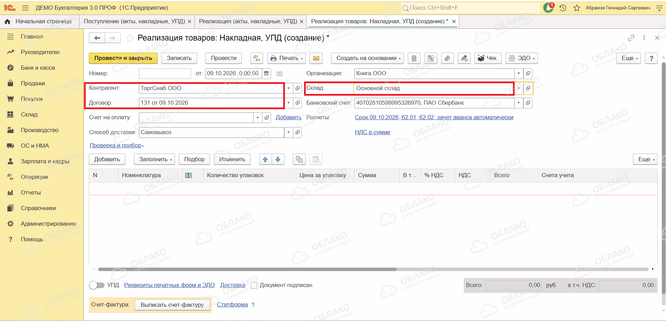Open the Печать dropdown button
This screenshot has height=321, width=666.
286,58
